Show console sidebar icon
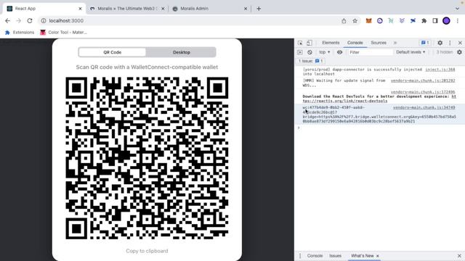The height and width of the screenshot is (261, 465). (300, 52)
